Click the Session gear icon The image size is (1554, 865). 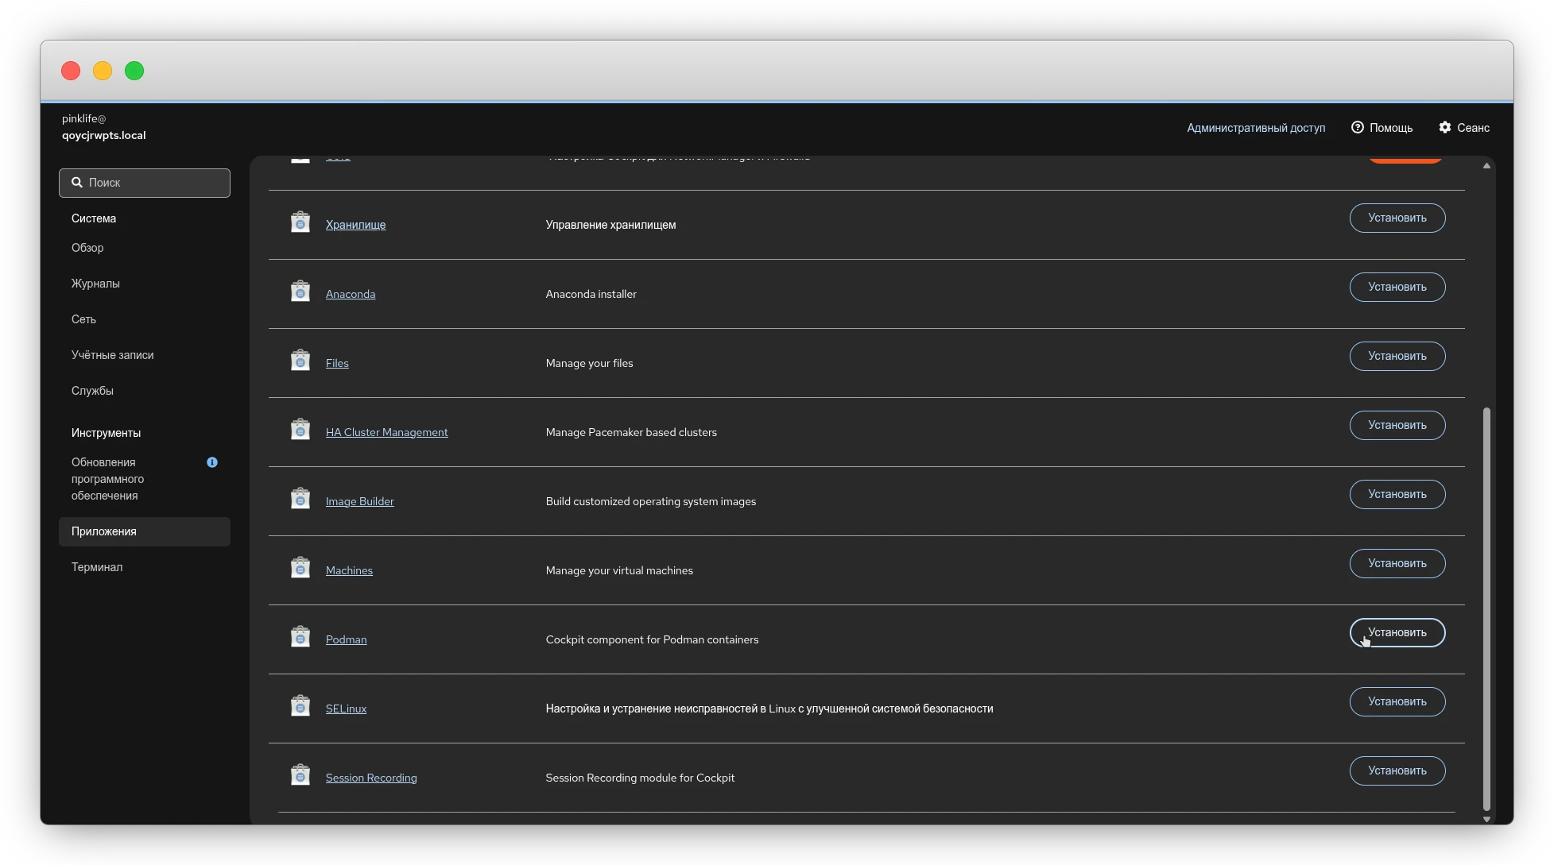[x=1444, y=127]
